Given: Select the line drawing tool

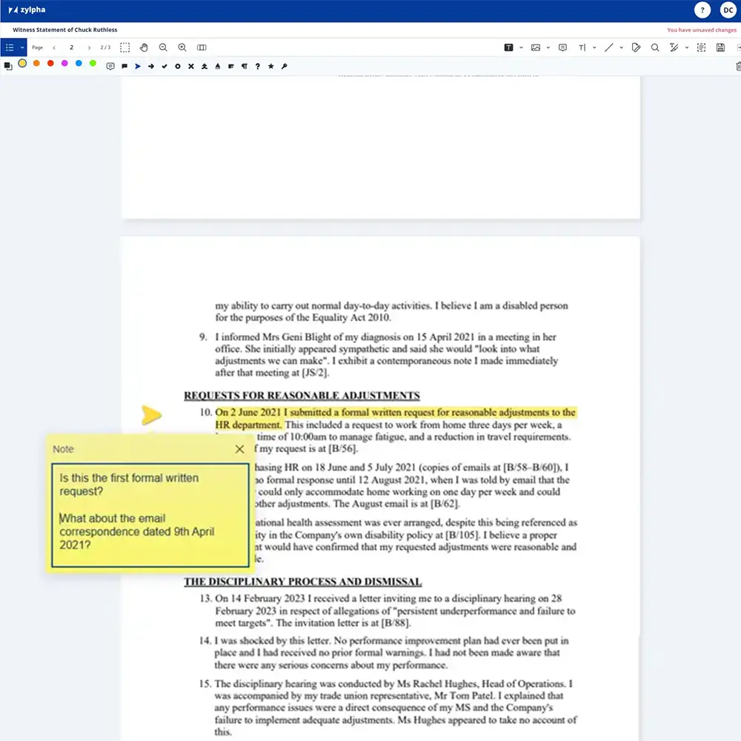Looking at the screenshot, I should pyautogui.click(x=610, y=47).
